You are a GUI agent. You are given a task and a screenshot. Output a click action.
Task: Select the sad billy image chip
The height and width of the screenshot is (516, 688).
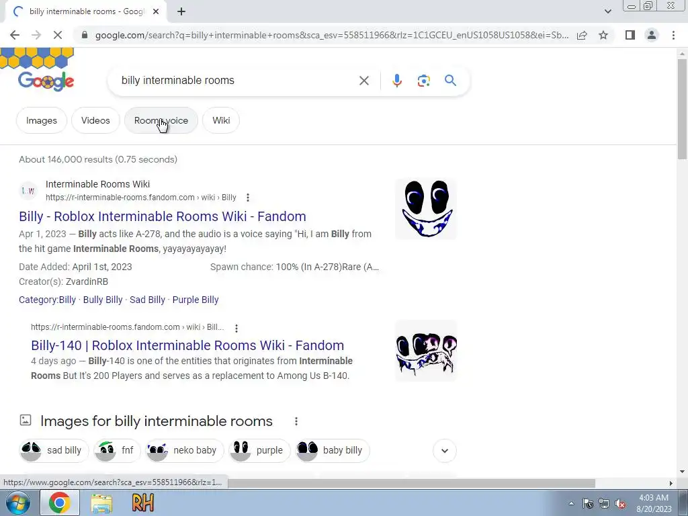(54, 451)
